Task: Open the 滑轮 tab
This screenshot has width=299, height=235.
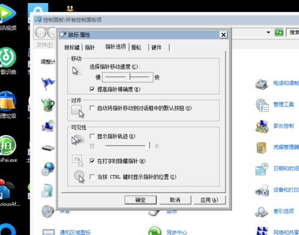Action: point(136,47)
